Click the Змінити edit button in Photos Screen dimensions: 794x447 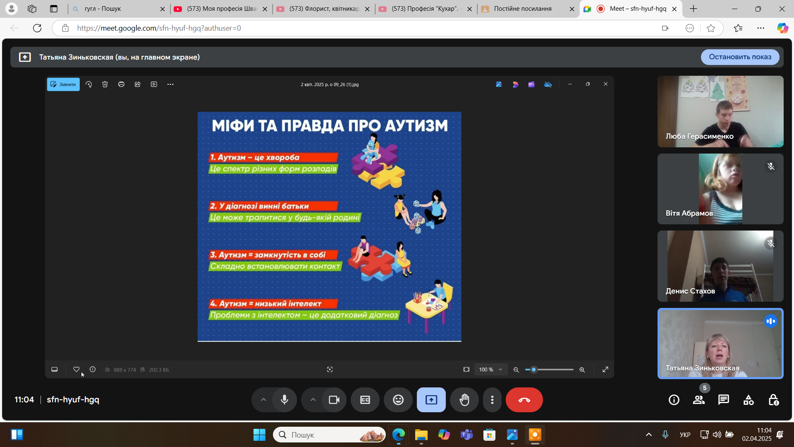pyautogui.click(x=63, y=84)
